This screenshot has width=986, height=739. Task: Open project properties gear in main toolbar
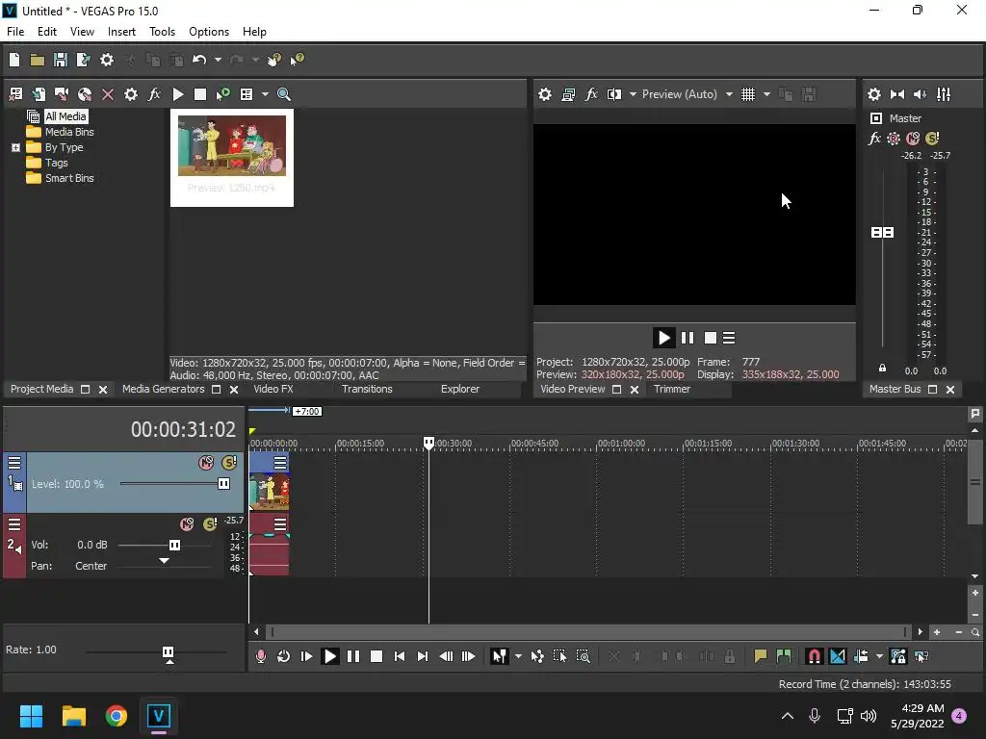pyautogui.click(x=107, y=60)
